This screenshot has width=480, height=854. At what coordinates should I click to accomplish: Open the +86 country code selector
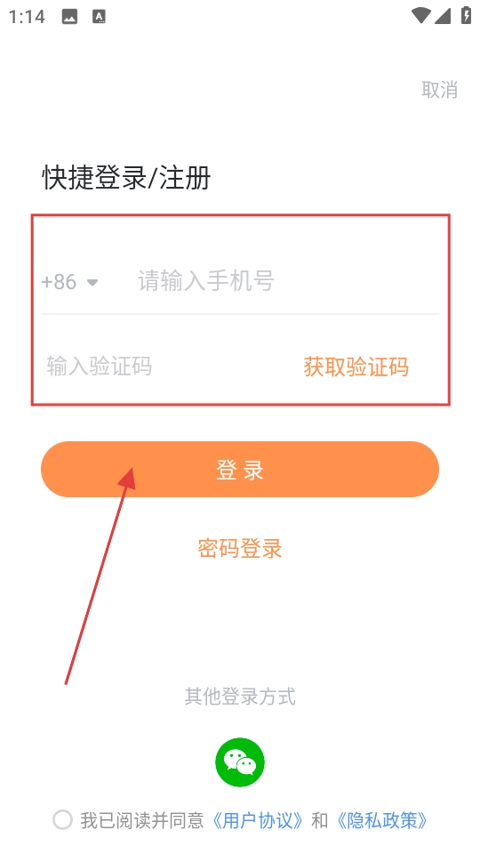click(69, 282)
